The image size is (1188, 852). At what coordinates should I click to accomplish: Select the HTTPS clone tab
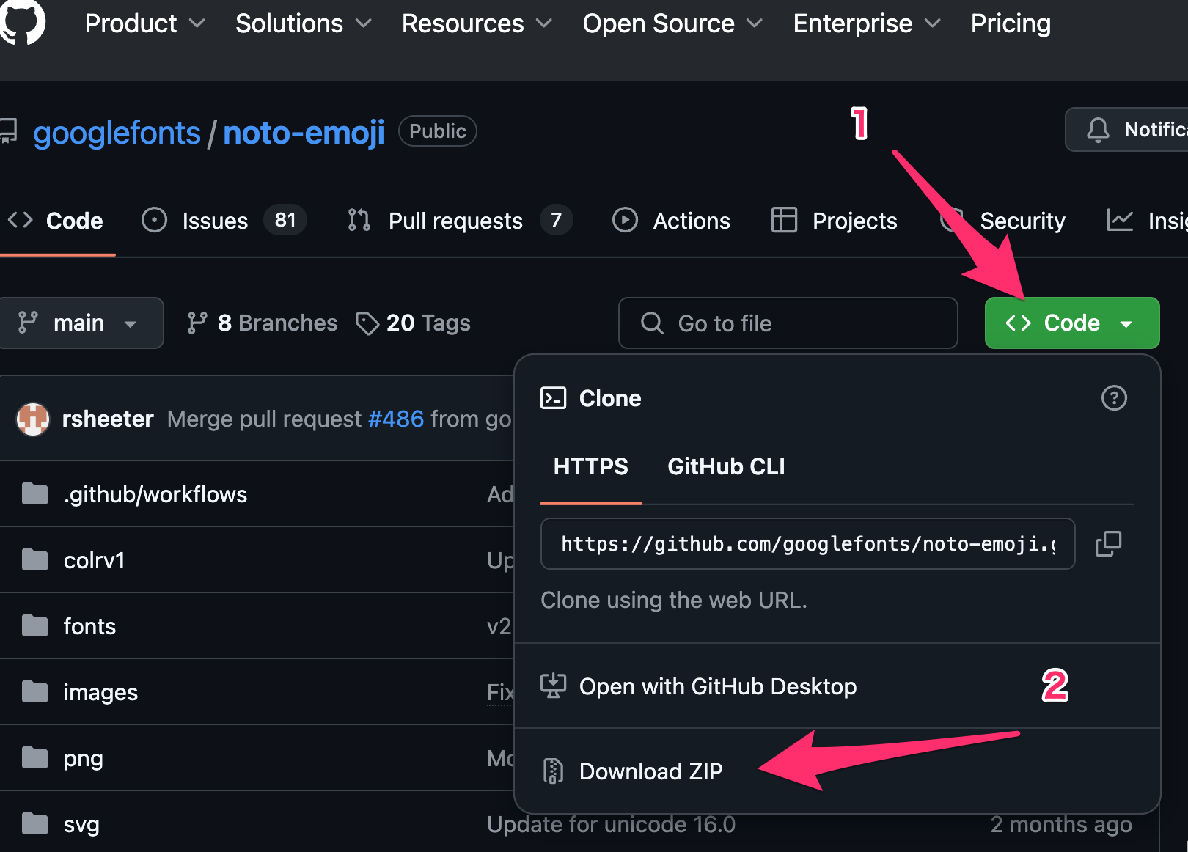click(591, 467)
